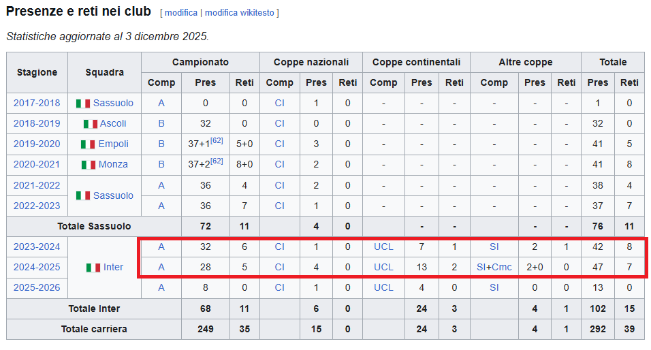Open the "modifica" section edit link

point(181,13)
